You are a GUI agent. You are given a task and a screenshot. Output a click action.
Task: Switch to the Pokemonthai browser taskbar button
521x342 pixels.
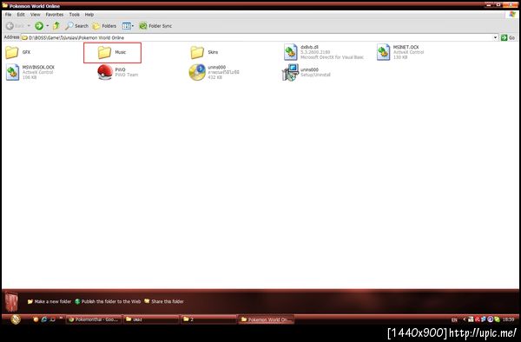[x=94, y=319]
